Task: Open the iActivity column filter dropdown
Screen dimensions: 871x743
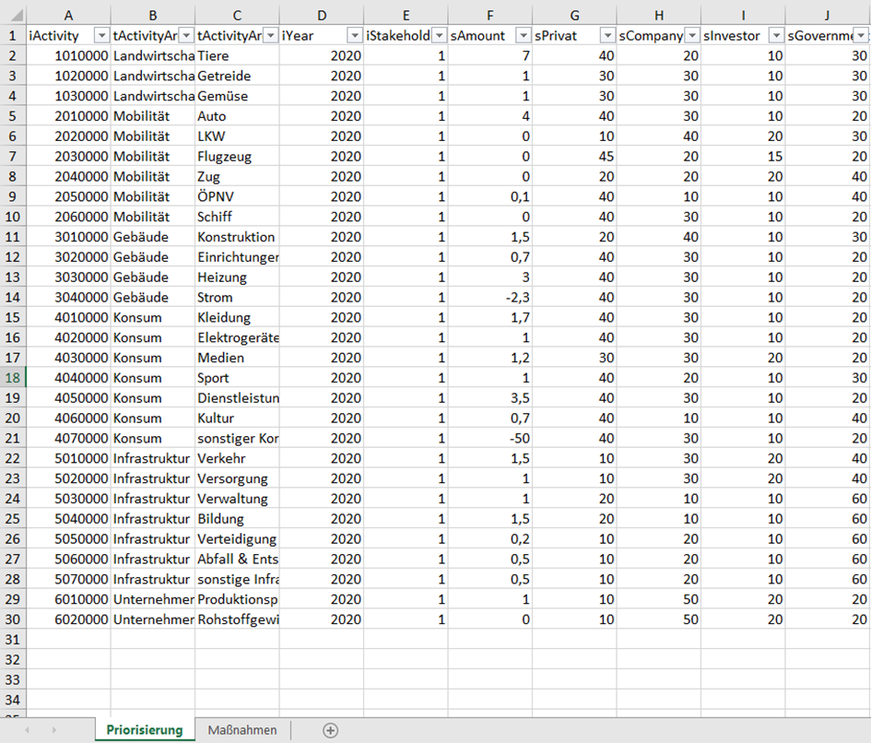Action: (x=101, y=33)
